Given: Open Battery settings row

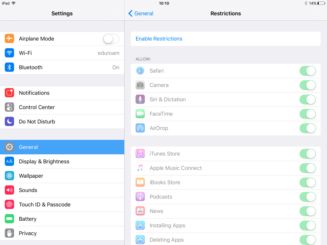Looking at the screenshot, I should tap(62, 219).
